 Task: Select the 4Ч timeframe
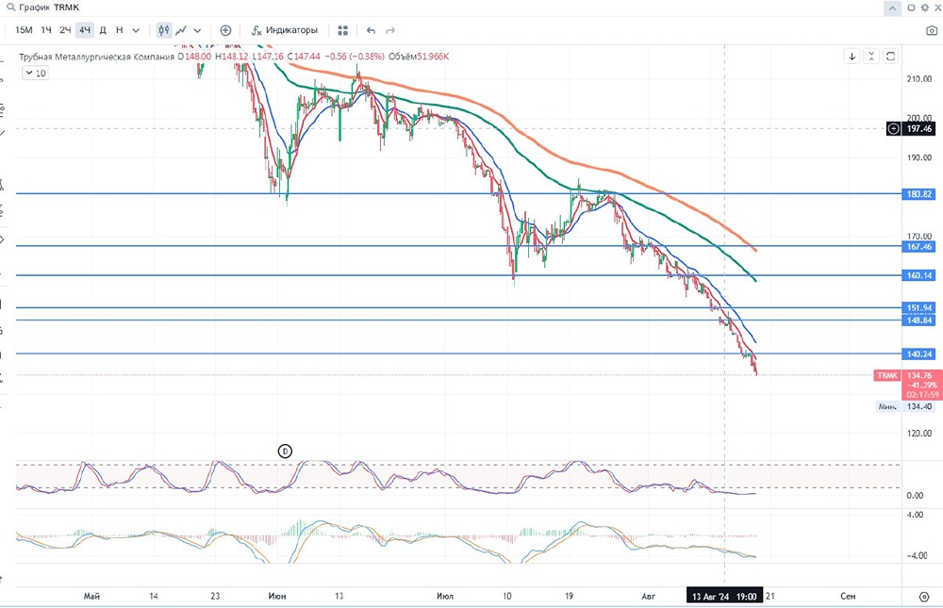[85, 30]
